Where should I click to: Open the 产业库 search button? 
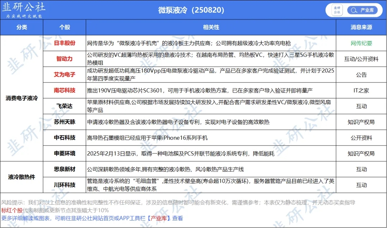click(x=362, y=10)
